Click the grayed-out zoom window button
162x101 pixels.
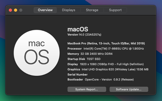point(21,10)
